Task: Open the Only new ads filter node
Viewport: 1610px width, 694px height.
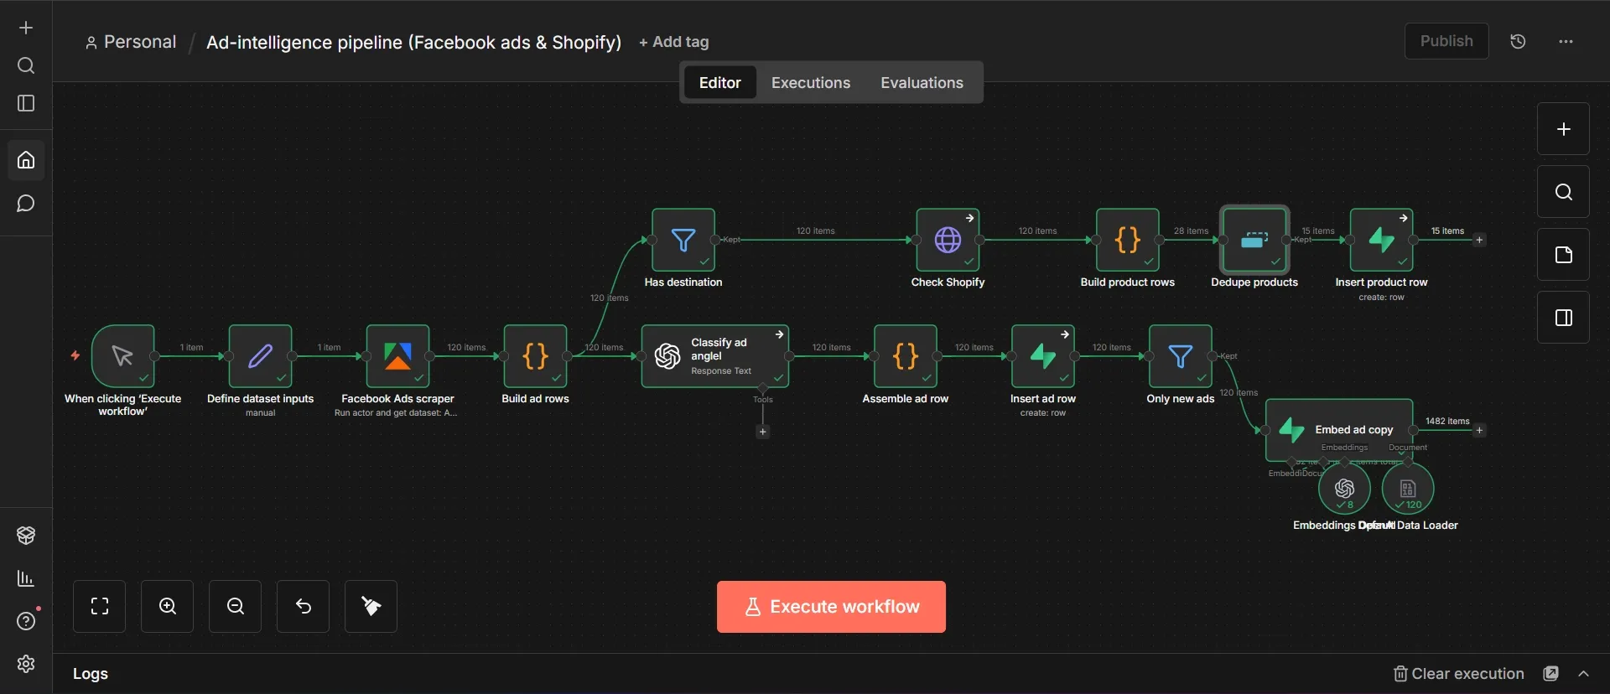Action: (x=1181, y=356)
